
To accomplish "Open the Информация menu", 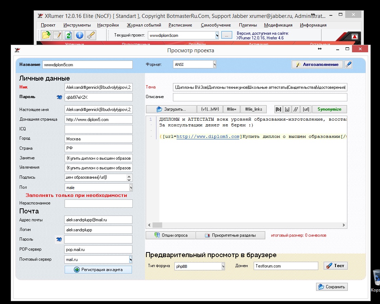I will (313, 25).
